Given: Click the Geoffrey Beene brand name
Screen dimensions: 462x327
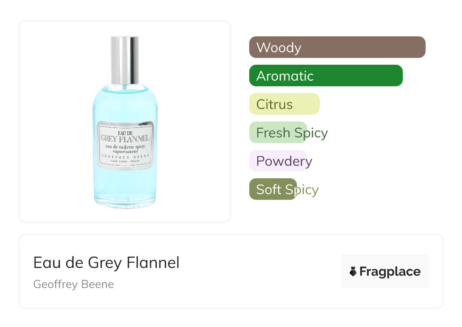Looking at the screenshot, I should pyautogui.click(x=74, y=284).
